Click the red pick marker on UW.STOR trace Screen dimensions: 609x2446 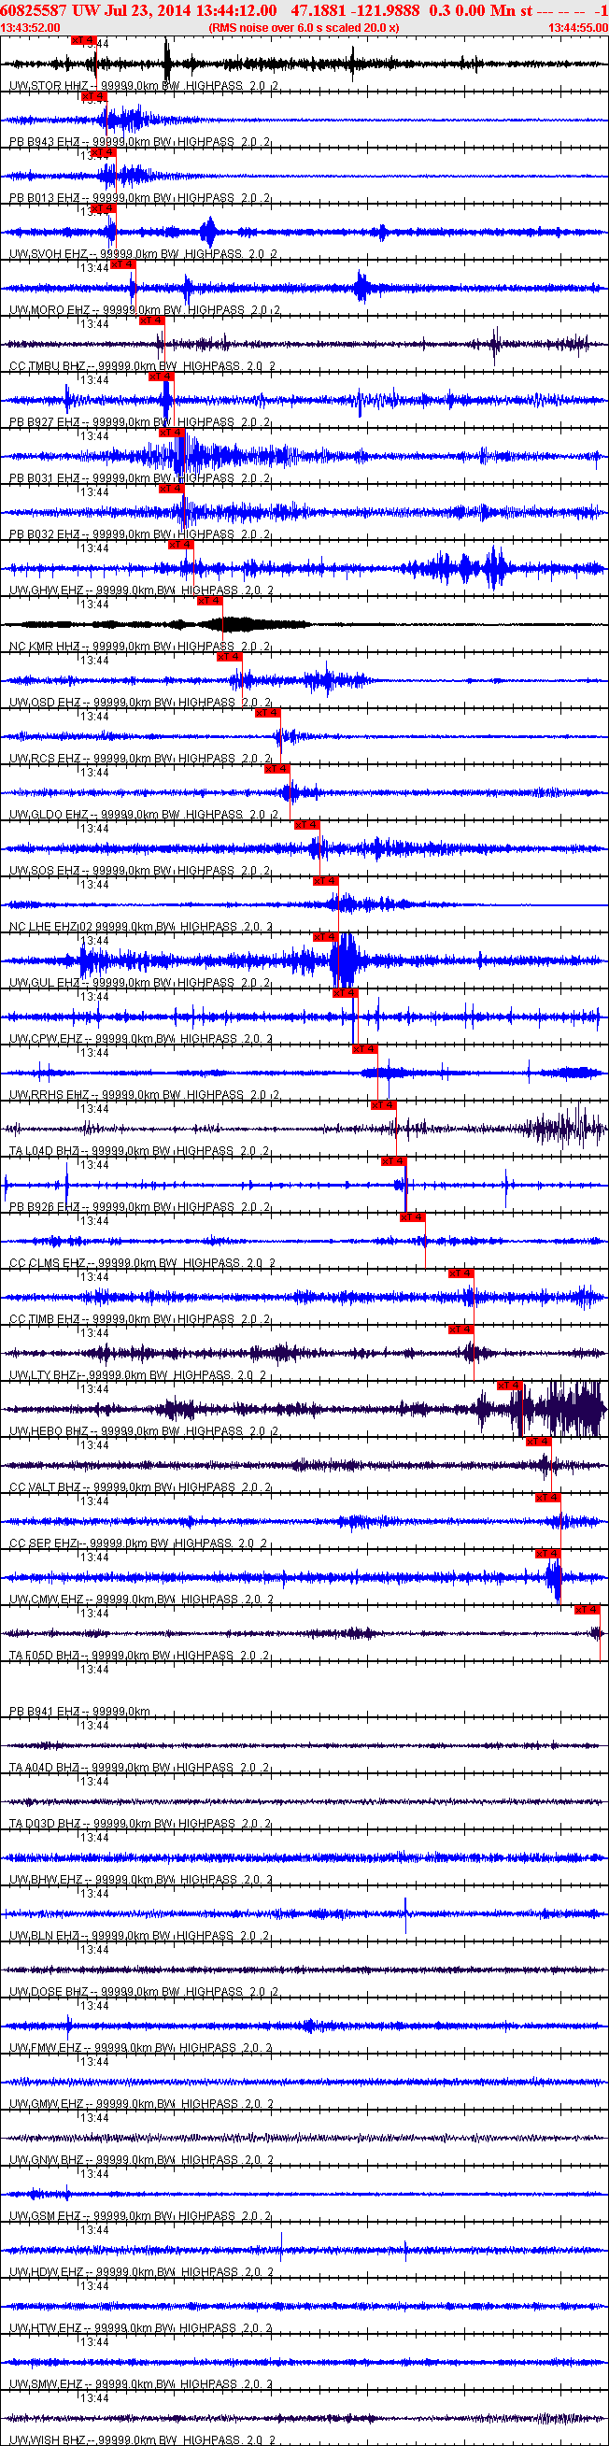point(84,41)
